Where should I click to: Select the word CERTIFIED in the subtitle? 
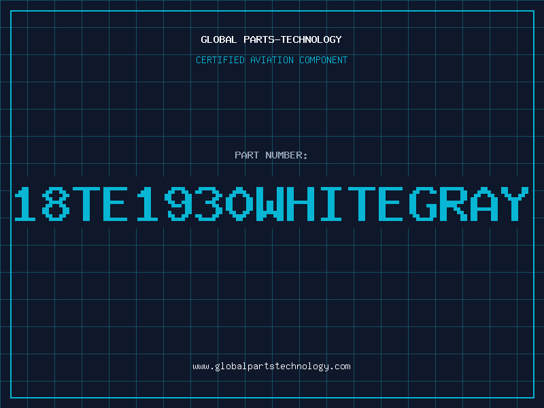(220, 60)
